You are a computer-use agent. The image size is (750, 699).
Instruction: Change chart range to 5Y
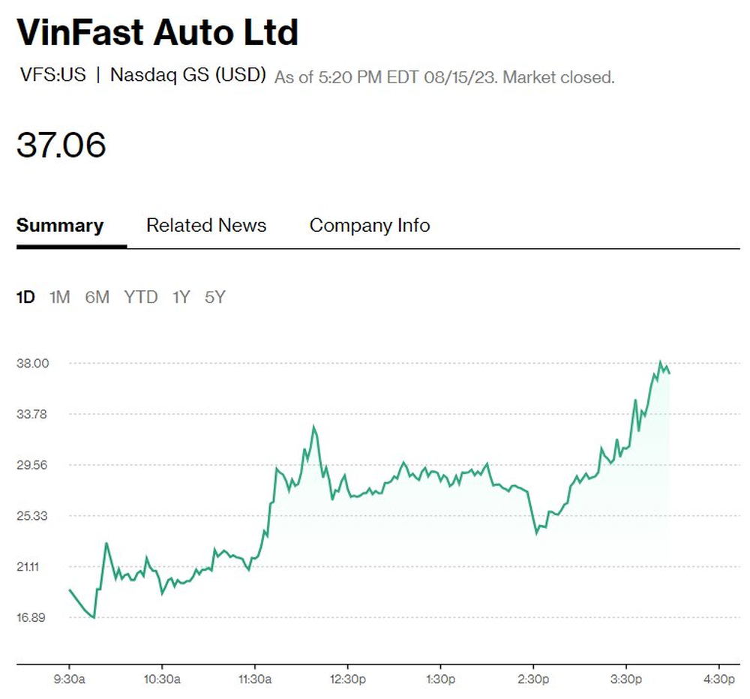pos(214,297)
